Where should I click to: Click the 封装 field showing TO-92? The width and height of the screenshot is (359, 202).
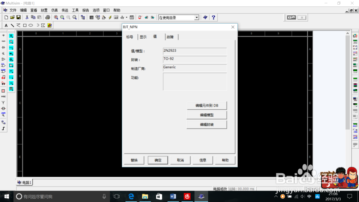(195, 60)
